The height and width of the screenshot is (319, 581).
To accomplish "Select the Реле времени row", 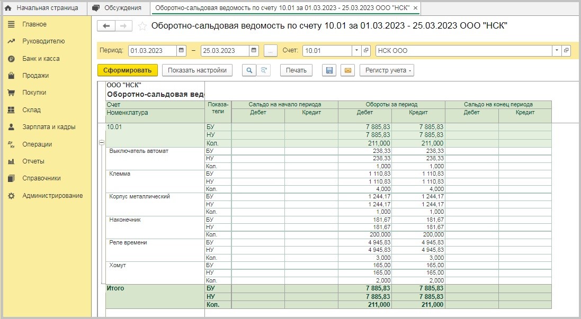I will (155, 250).
